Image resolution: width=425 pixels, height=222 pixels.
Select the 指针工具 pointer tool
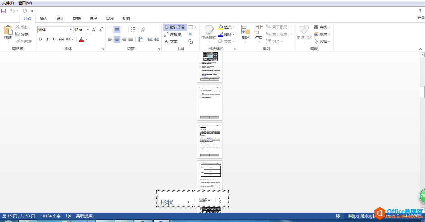coord(175,27)
